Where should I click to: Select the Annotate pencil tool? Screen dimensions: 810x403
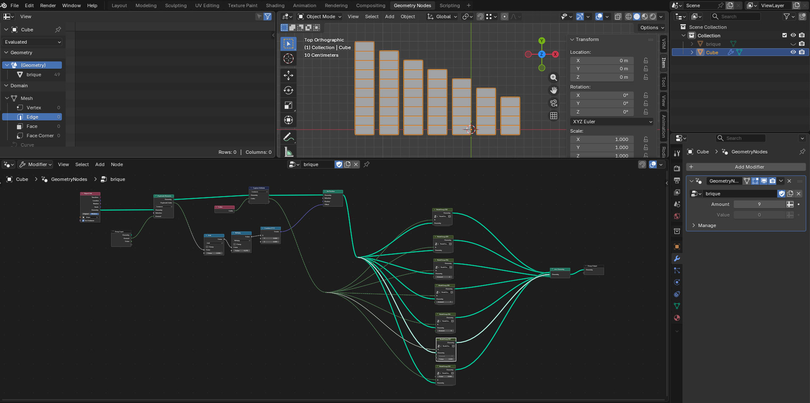coord(288,137)
